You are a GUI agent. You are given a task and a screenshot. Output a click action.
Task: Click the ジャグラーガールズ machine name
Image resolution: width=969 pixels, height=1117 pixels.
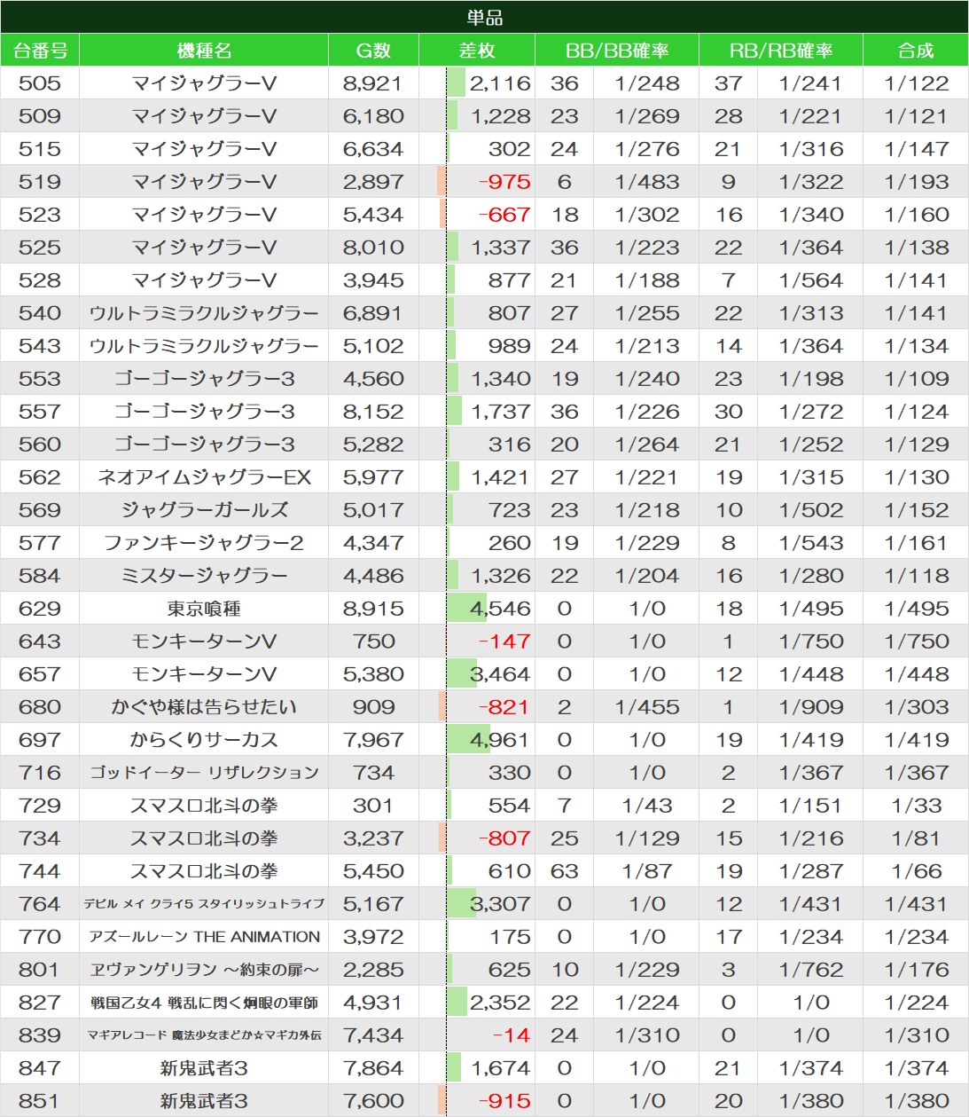point(204,510)
